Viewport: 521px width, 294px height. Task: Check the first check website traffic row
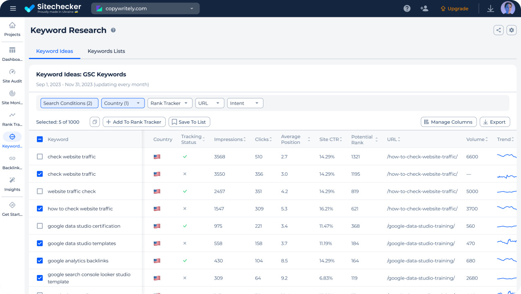click(x=40, y=157)
